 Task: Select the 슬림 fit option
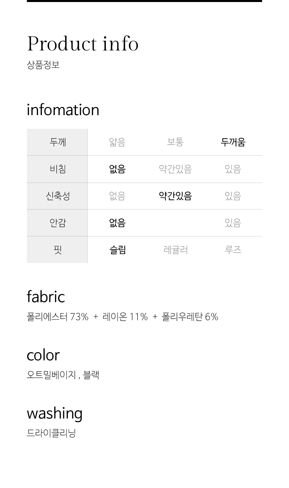coord(117,250)
